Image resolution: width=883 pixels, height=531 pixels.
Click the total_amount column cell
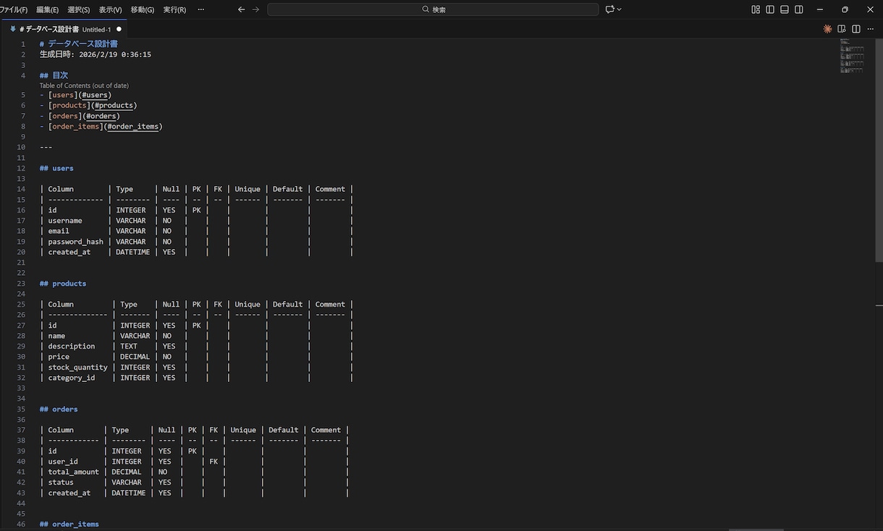coord(74,472)
